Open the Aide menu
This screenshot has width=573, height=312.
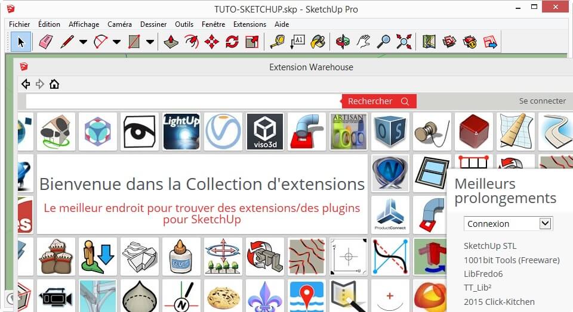[x=282, y=24]
